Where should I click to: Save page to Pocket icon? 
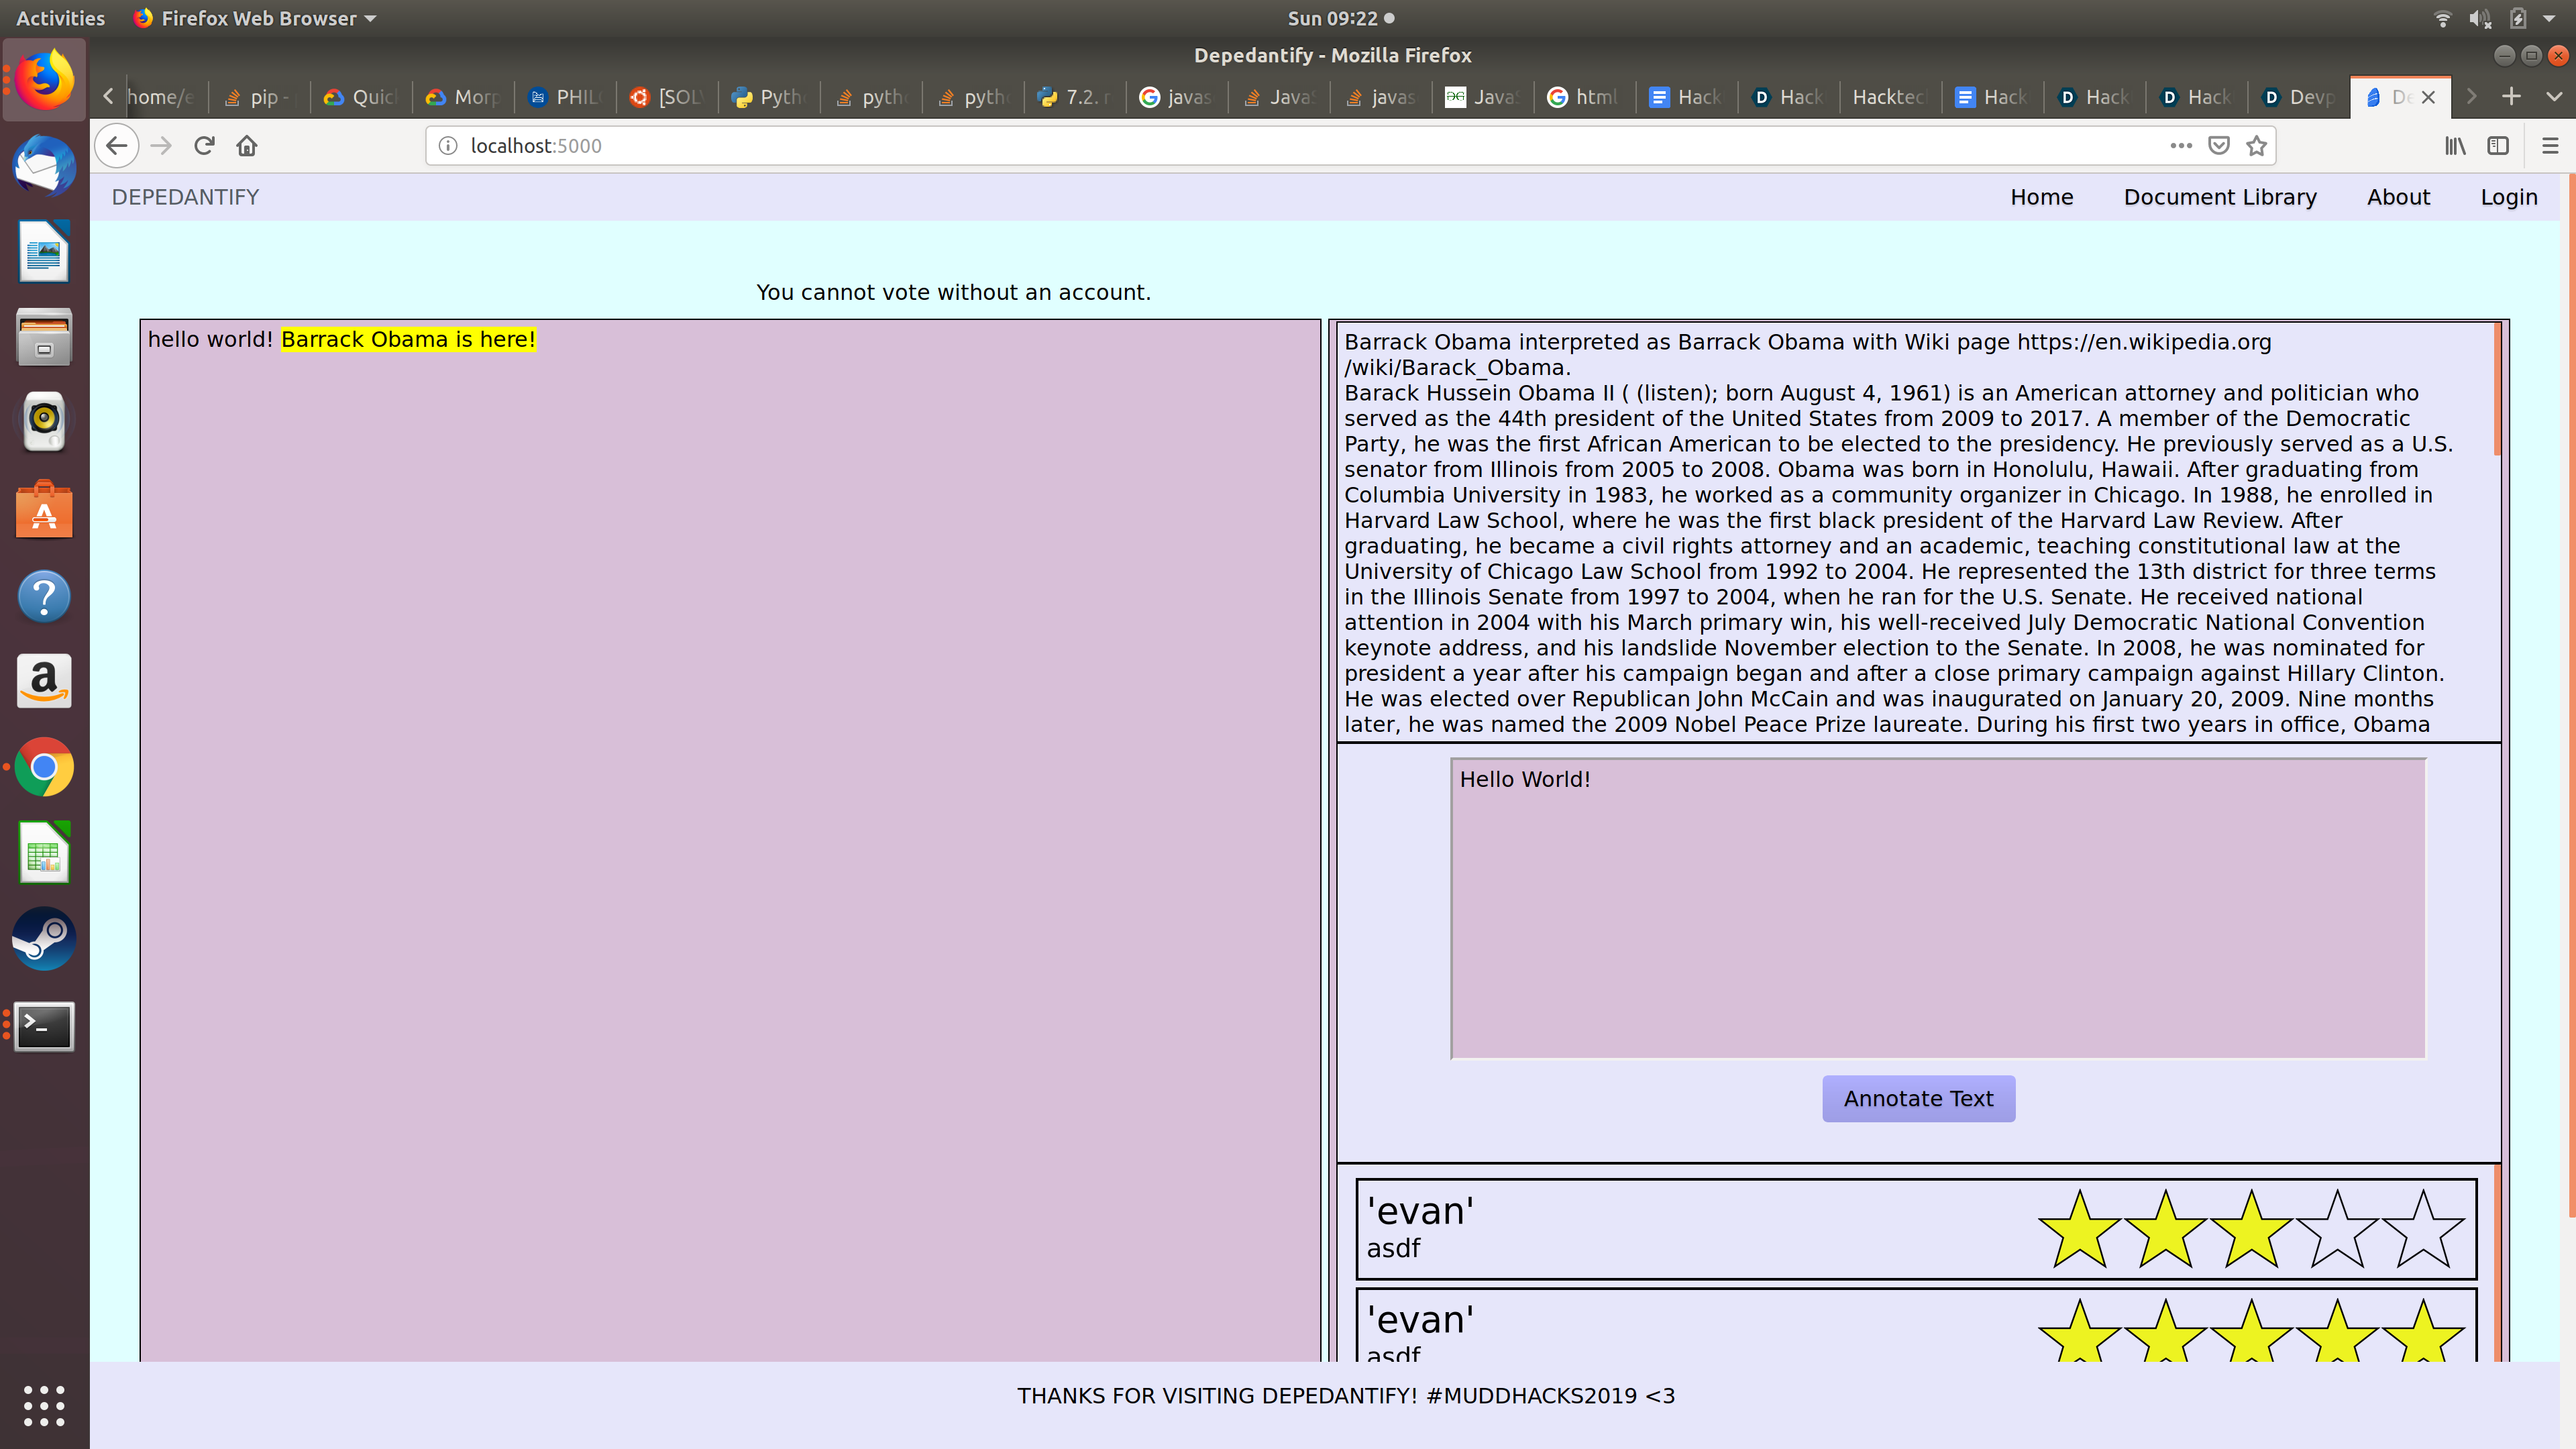click(x=2219, y=146)
